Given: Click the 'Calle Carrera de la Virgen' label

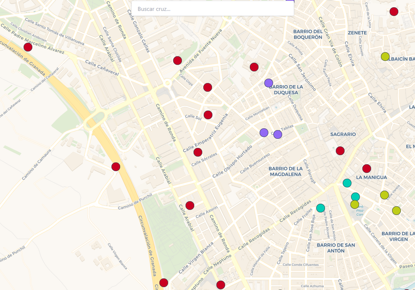Looking at the screenshot, I should tap(380, 244).
